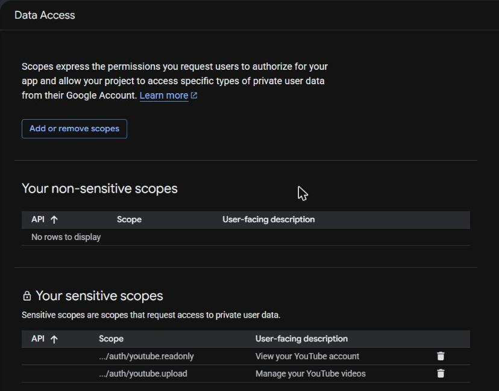
Task: Click the Data Access page title
Action: click(45, 15)
